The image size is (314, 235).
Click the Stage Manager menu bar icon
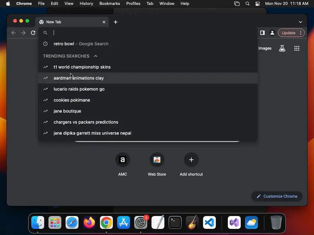237,4
